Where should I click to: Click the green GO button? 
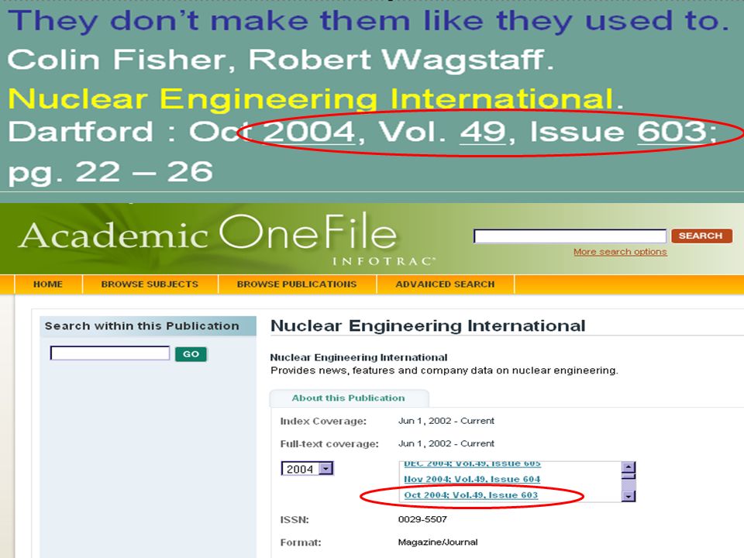pos(191,354)
